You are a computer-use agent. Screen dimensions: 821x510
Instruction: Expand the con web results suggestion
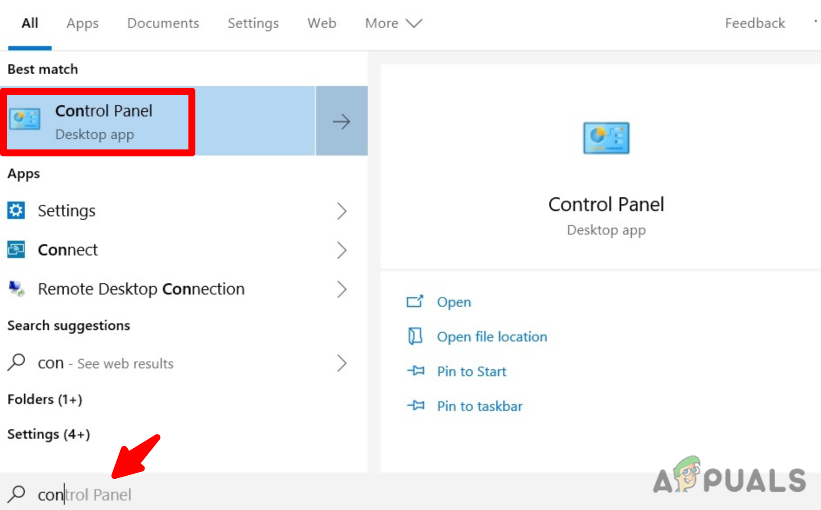342,364
